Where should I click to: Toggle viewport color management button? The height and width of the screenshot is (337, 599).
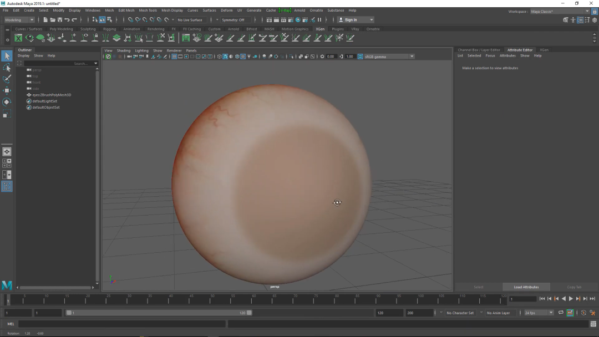point(360,57)
